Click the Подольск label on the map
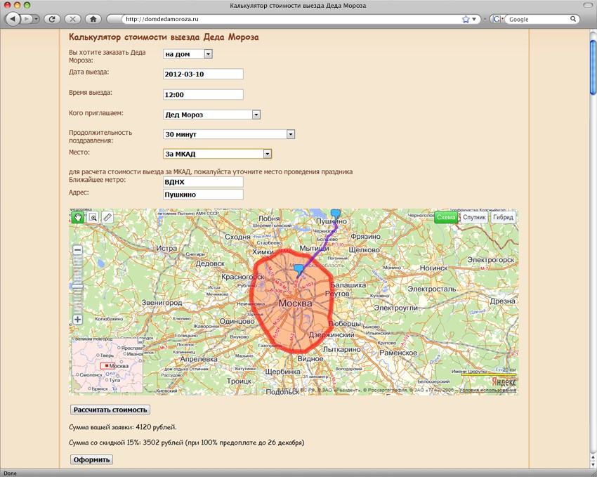The width and height of the screenshot is (597, 477). click(282, 392)
